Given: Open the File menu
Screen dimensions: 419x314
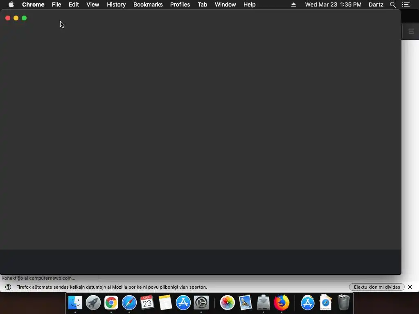Looking at the screenshot, I should (x=56, y=4).
